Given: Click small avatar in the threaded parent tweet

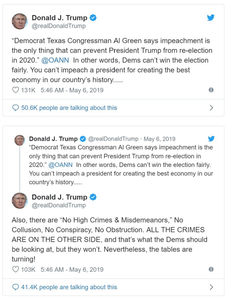Looking at the screenshot, I should pyautogui.click(x=20, y=140).
